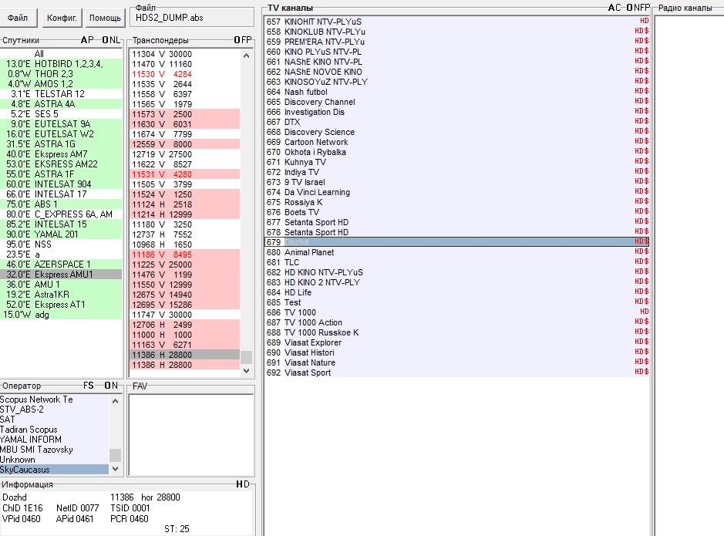The height and width of the screenshot is (536, 724).
Task: Toggle the D letter in Информация header
Action: coord(246,484)
